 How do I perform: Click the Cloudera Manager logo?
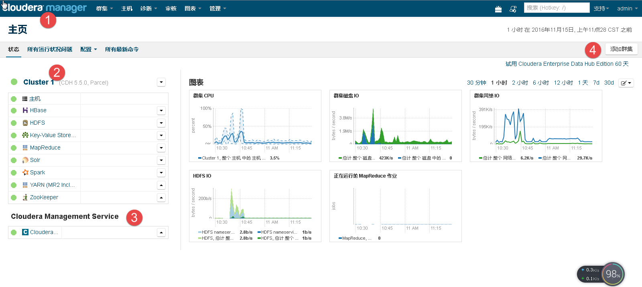coord(44,8)
